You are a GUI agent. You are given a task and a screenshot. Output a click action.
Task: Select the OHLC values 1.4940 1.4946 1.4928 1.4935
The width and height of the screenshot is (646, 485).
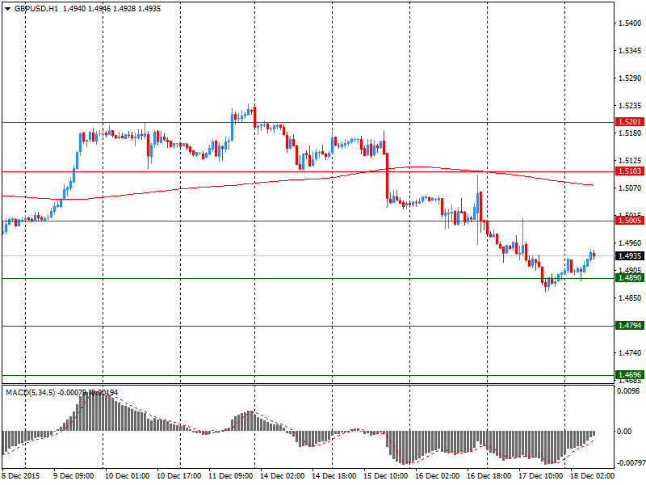coord(111,9)
